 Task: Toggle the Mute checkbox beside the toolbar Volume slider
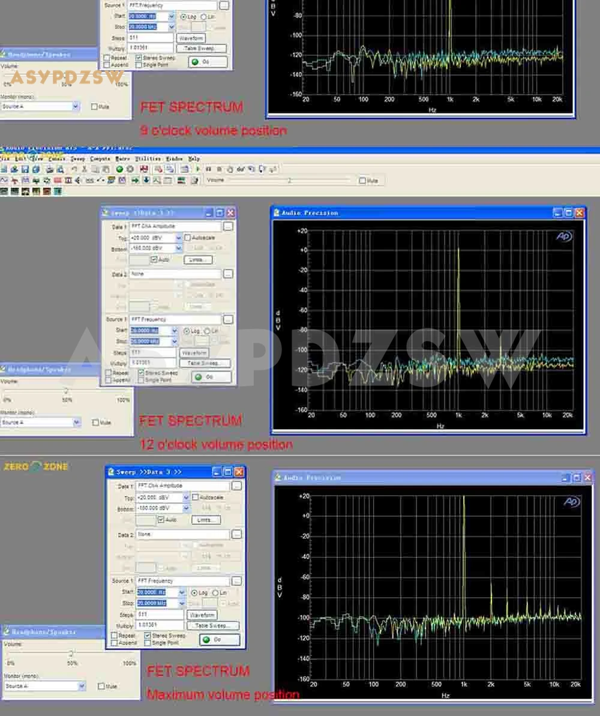[x=362, y=181]
